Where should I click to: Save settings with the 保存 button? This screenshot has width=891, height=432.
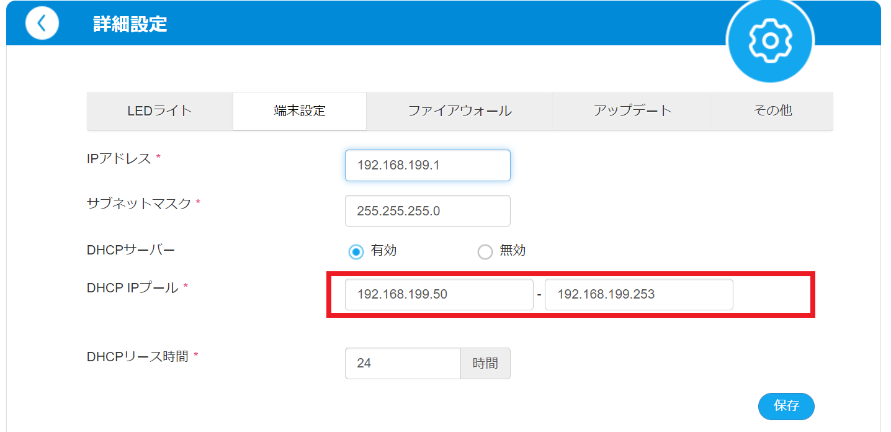786,407
